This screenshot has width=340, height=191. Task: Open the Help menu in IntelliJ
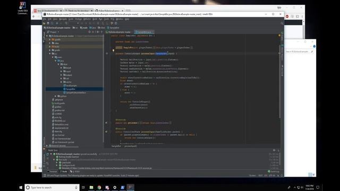click(x=127, y=19)
